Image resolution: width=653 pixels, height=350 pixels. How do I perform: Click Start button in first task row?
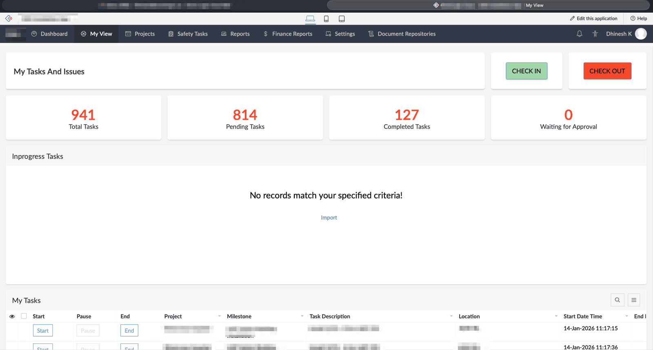click(x=43, y=330)
